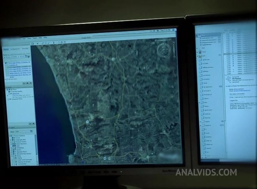Play the search results tour

(24, 83)
